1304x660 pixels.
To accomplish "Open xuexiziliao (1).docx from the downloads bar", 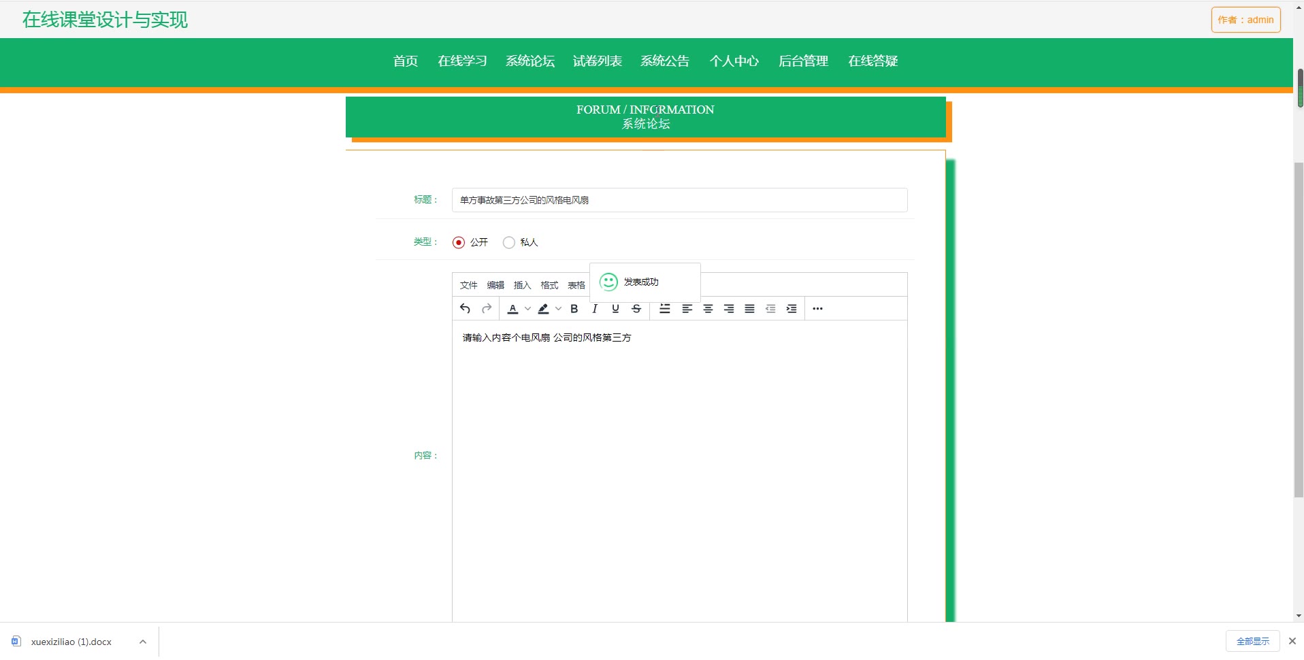I will pyautogui.click(x=71, y=642).
